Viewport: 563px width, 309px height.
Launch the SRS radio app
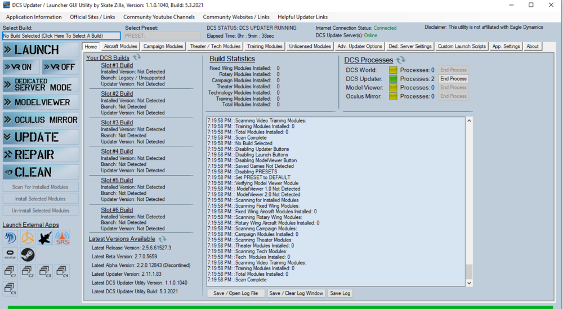(62, 238)
